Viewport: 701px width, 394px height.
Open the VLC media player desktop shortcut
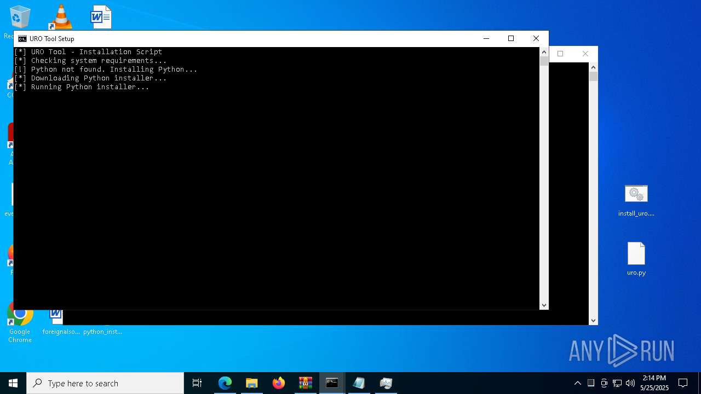[61, 17]
